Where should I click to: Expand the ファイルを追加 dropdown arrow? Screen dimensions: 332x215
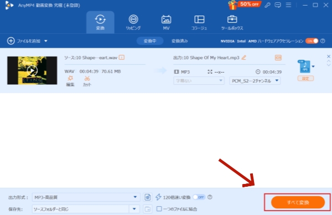pos(46,41)
